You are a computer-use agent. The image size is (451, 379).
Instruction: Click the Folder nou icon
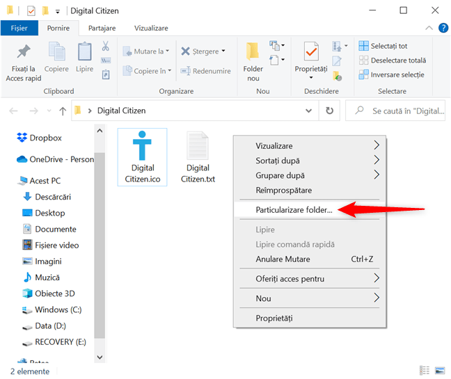point(253,51)
